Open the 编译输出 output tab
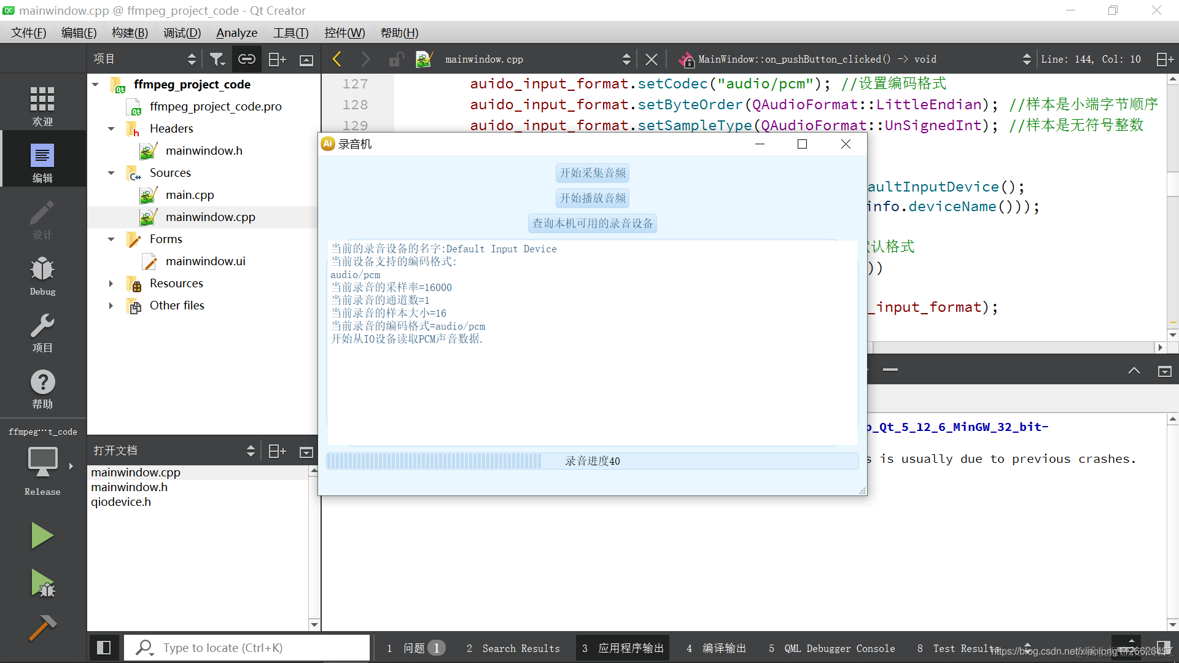Screen dimensions: 1179x663 [716, 648]
